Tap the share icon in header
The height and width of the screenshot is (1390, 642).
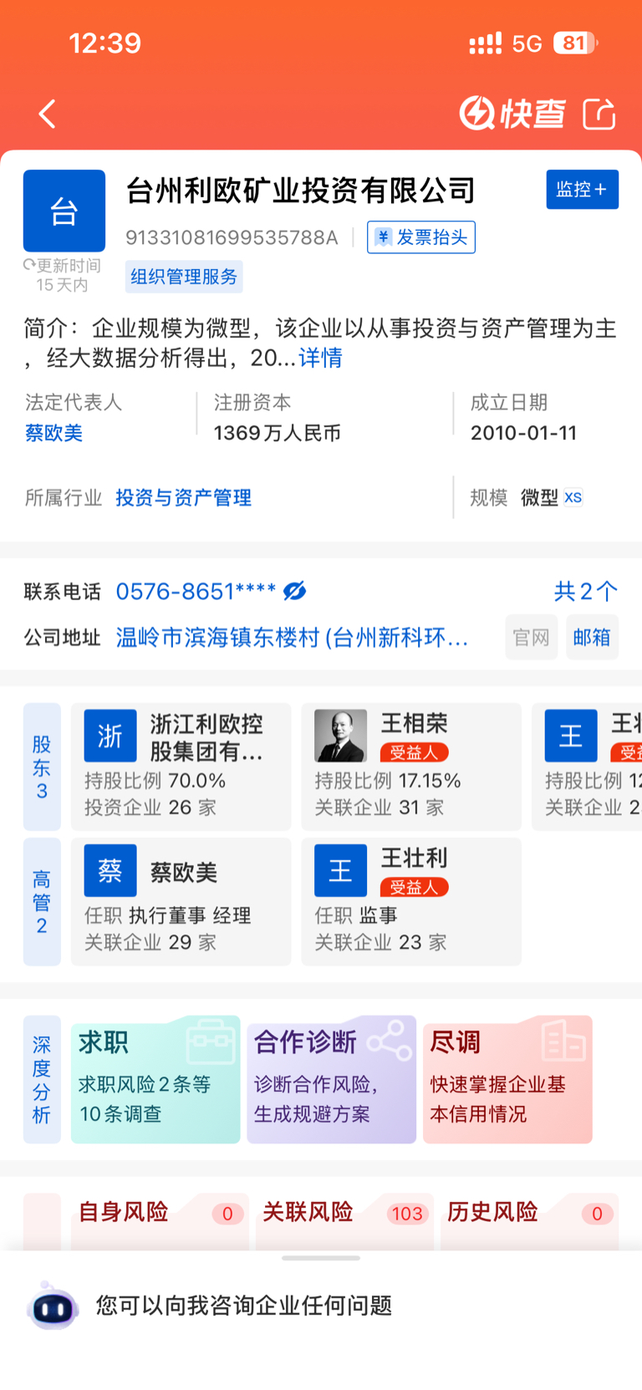click(x=599, y=114)
